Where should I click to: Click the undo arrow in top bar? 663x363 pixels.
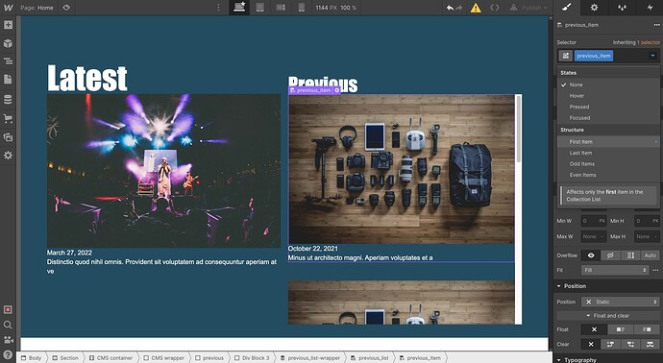point(450,8)
